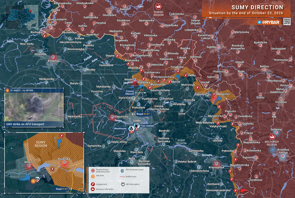295x198 pixels.
Task: Click the Gas station label
Action: pyautogui.click(x=147, y=126)
